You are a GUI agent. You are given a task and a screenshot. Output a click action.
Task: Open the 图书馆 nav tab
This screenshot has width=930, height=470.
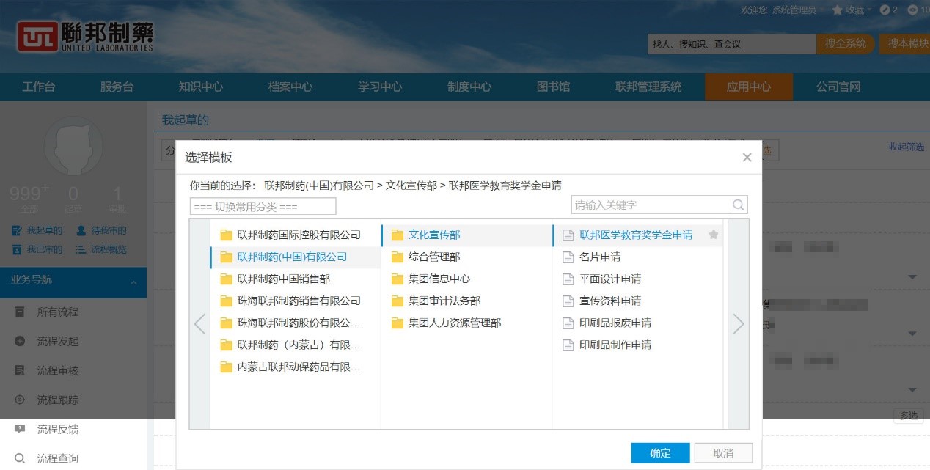(554, 87)
